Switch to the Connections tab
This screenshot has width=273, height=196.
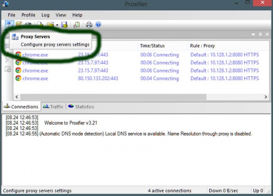click(21, 106)
